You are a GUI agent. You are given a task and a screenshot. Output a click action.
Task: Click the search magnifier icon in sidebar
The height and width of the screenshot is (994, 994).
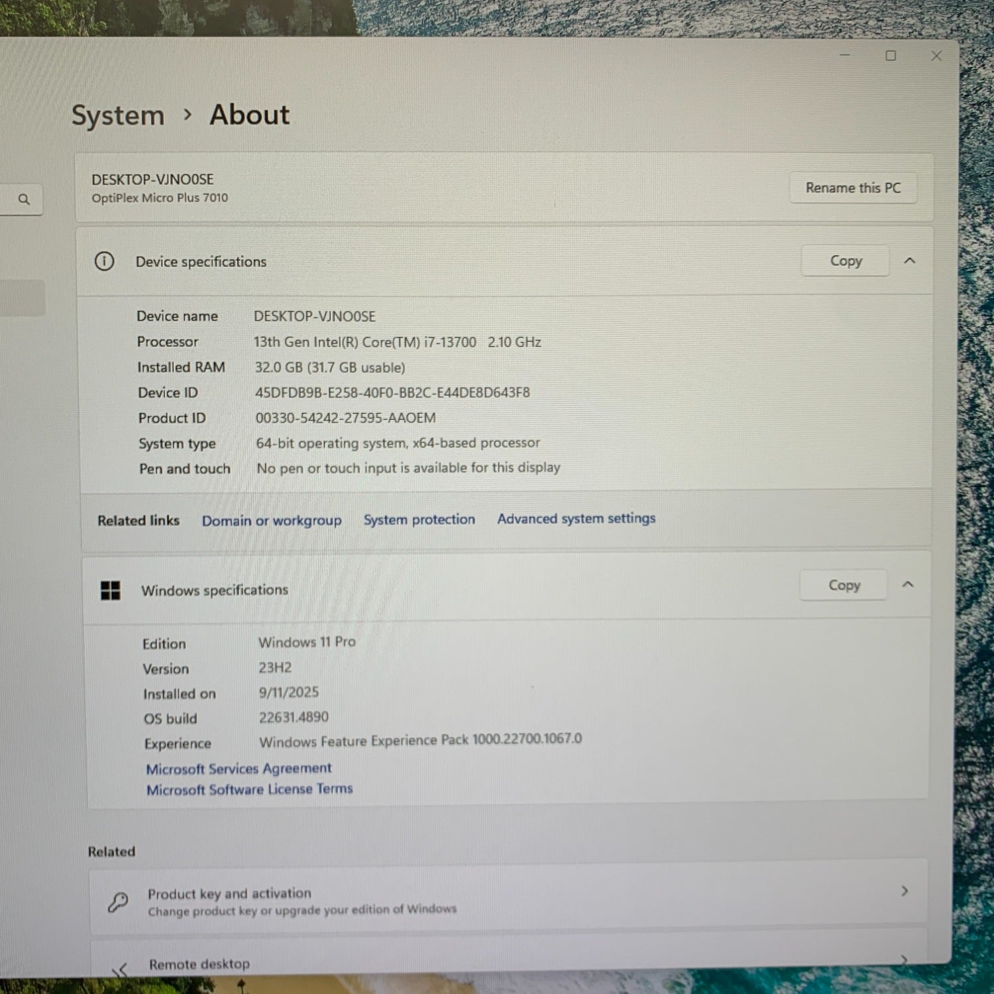pos(25,199)
